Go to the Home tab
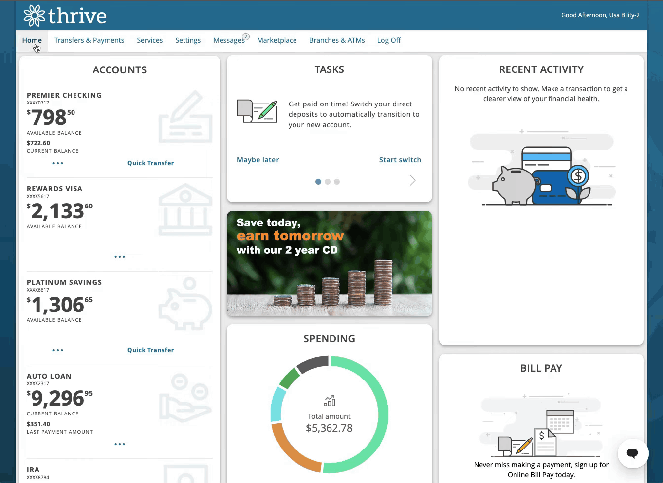This screenshot has height=483, width=663. tap(32, 40)
